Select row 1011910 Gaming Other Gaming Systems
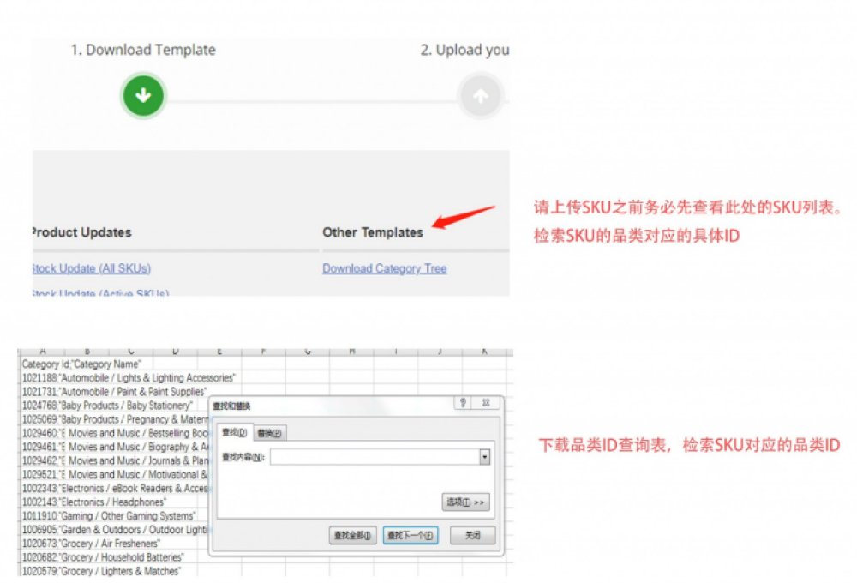857x583 pixels. click(109, 516)
